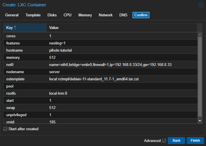The width and height of the screenshot is (206, 146).
Task: Open the DNS tab
Action: [x=123, y=15]
